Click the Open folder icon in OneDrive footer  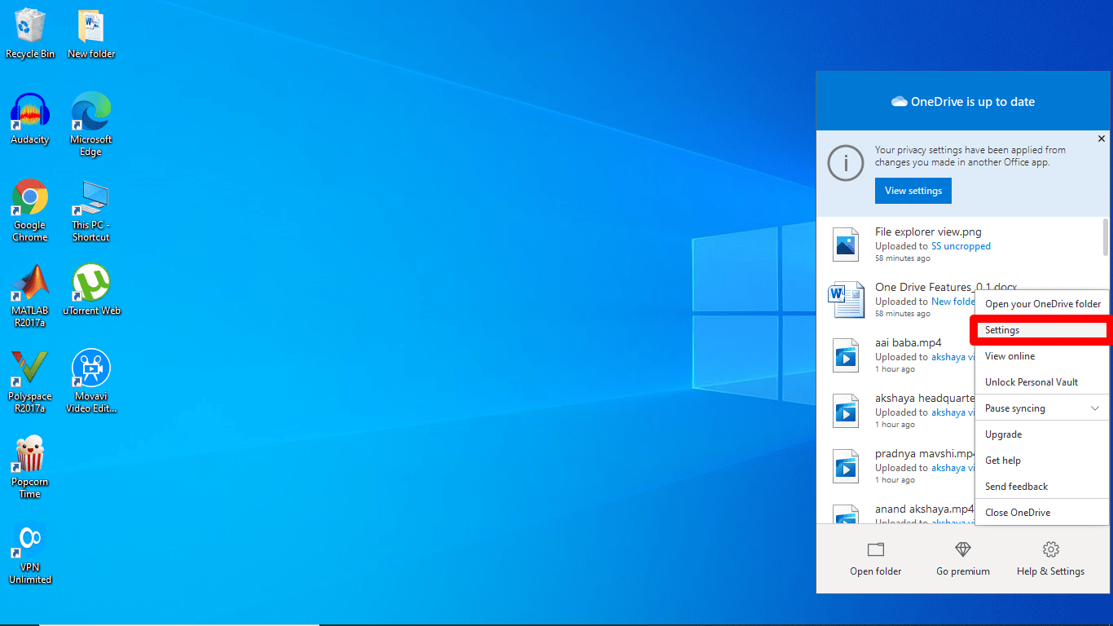coord(876,549)
